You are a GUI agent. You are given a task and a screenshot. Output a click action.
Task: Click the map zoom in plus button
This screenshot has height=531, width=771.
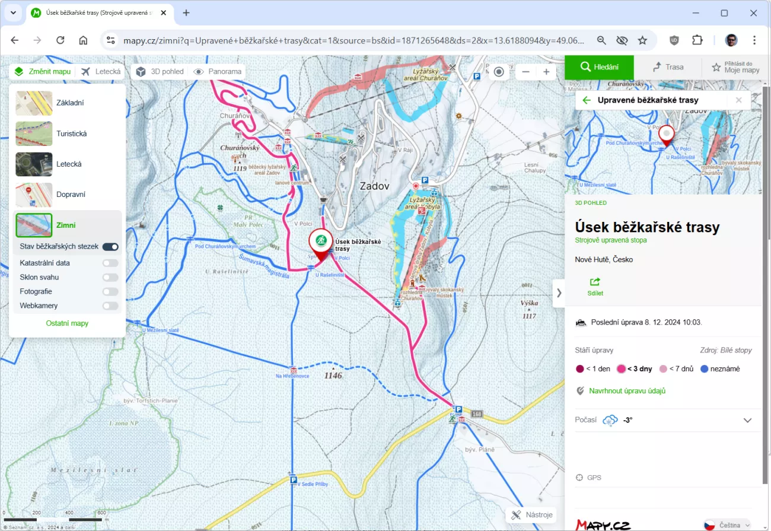coord(546,72)
